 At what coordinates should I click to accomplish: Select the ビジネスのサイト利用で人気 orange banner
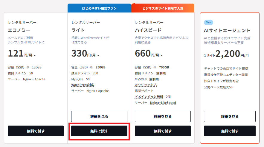click(x=163, y=8)
